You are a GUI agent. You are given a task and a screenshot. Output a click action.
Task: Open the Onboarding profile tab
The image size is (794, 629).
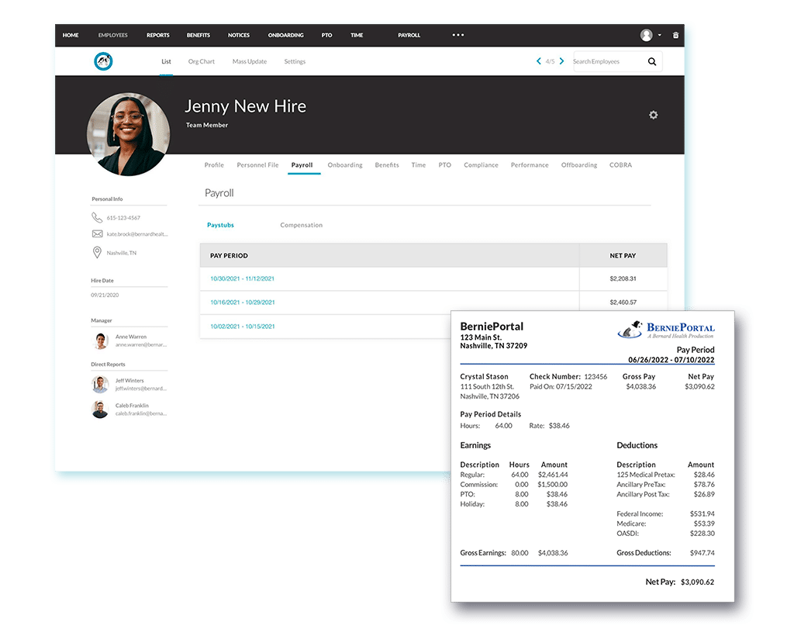coord(345,165)
